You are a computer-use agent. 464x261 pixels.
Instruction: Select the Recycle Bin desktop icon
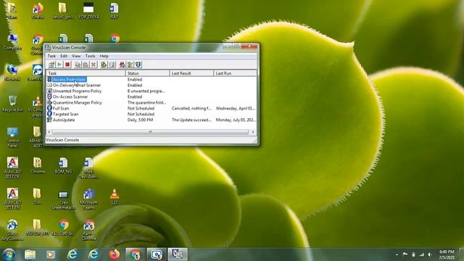pos(12,104)
